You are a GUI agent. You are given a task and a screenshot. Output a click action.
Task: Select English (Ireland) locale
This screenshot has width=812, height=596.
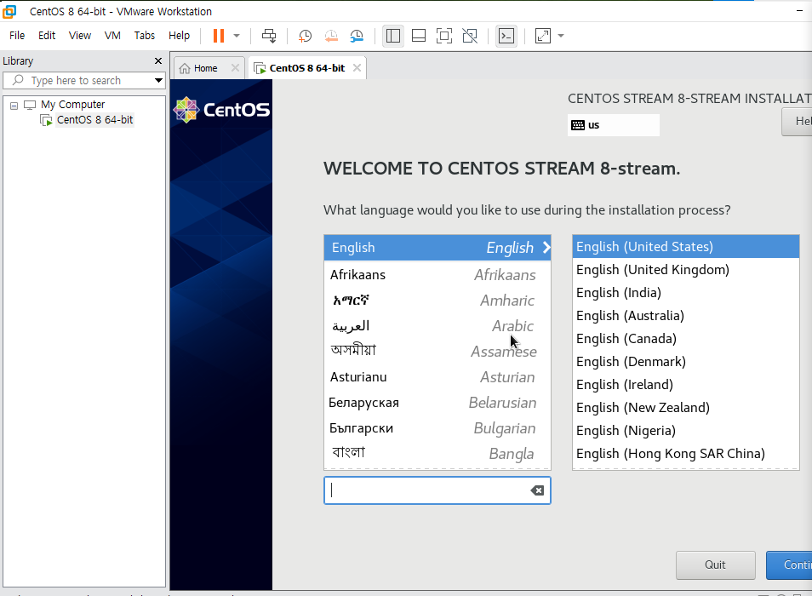[x=686, y=384]
